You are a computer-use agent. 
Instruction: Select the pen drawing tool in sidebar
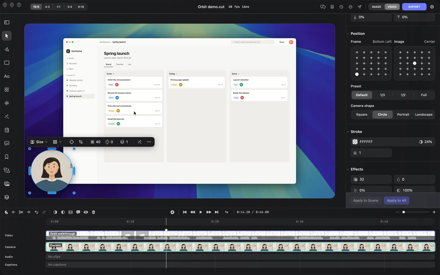[7, 50]
